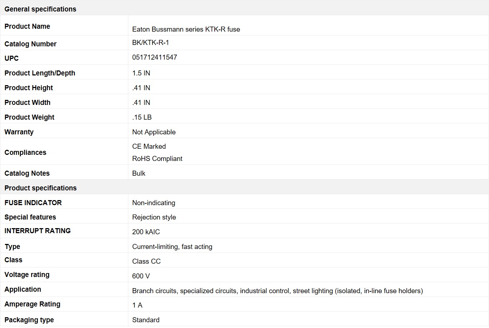The width and height of the screenshot is (489, 328).
Task: Click the Warranty label
Action: 19,132
